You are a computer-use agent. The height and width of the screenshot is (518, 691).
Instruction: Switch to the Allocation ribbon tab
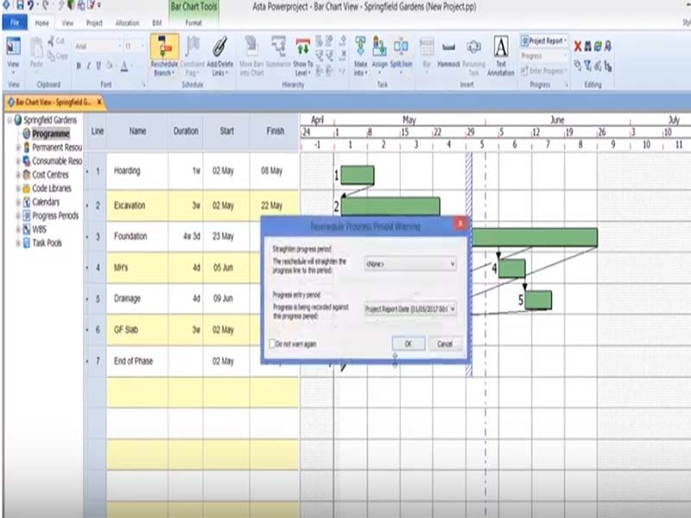coord(127,23)
